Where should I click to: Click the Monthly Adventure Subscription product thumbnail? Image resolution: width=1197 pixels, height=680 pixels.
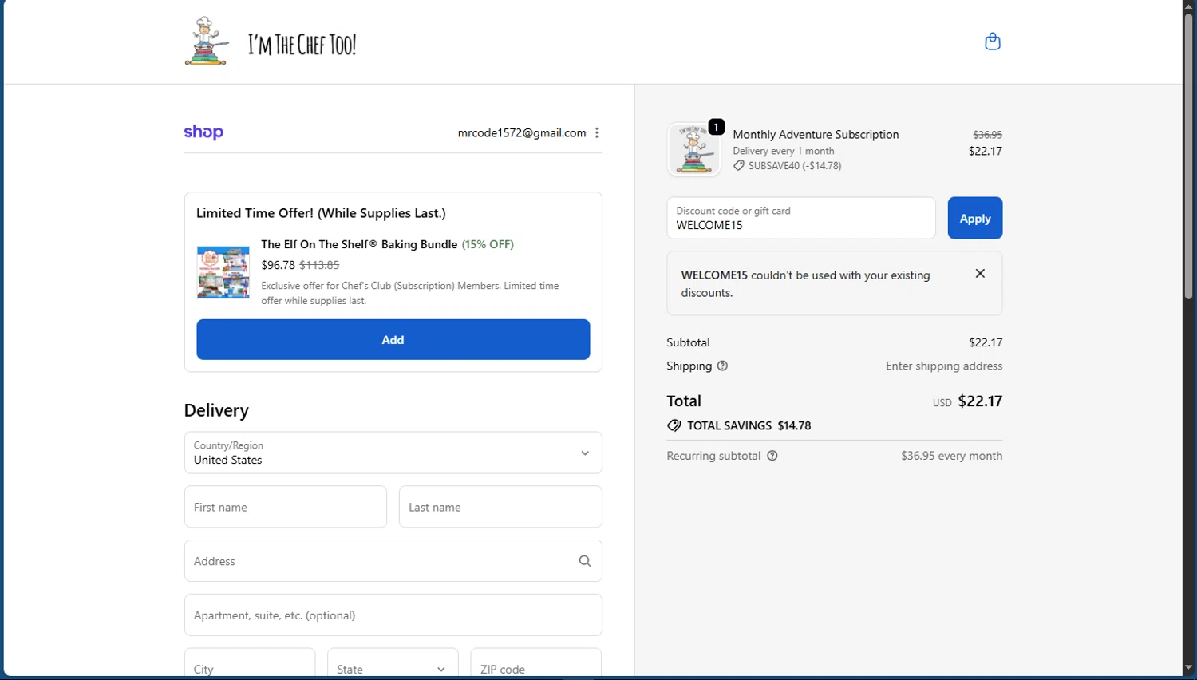[x=693, y=150]
